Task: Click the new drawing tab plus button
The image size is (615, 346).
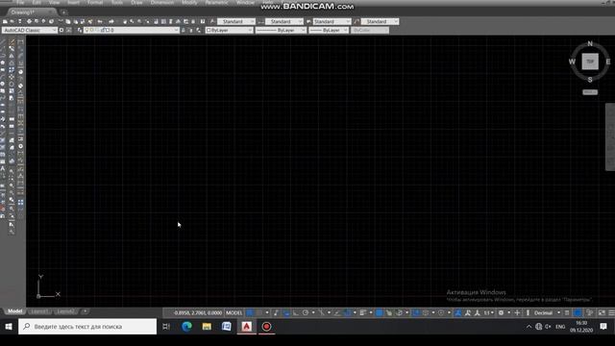Action: click(64, 12)
